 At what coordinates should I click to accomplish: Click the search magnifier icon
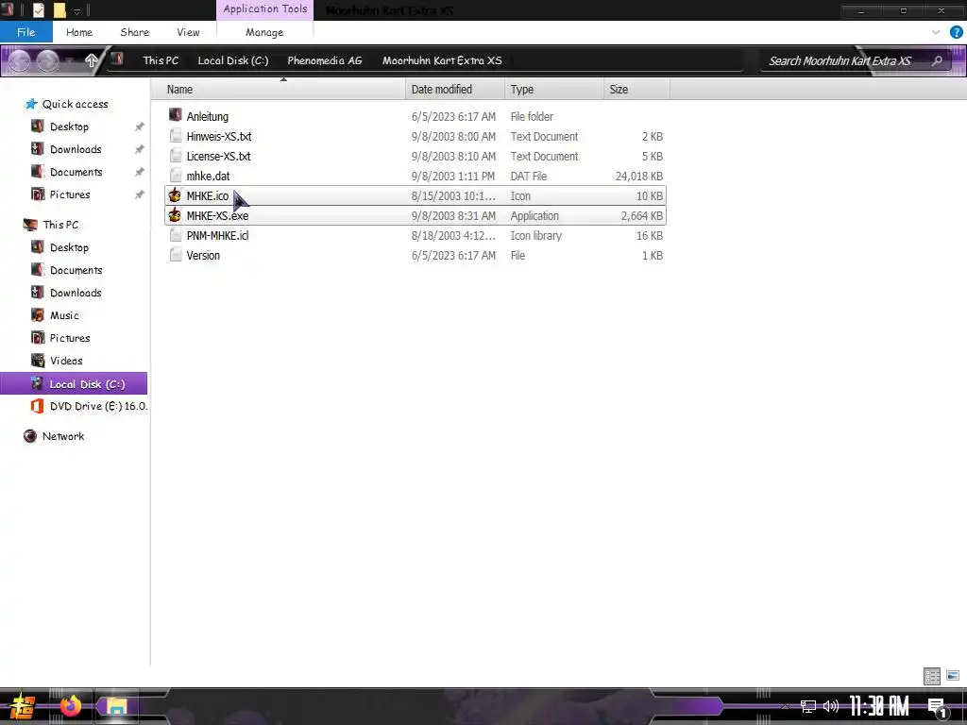(938, 60)
